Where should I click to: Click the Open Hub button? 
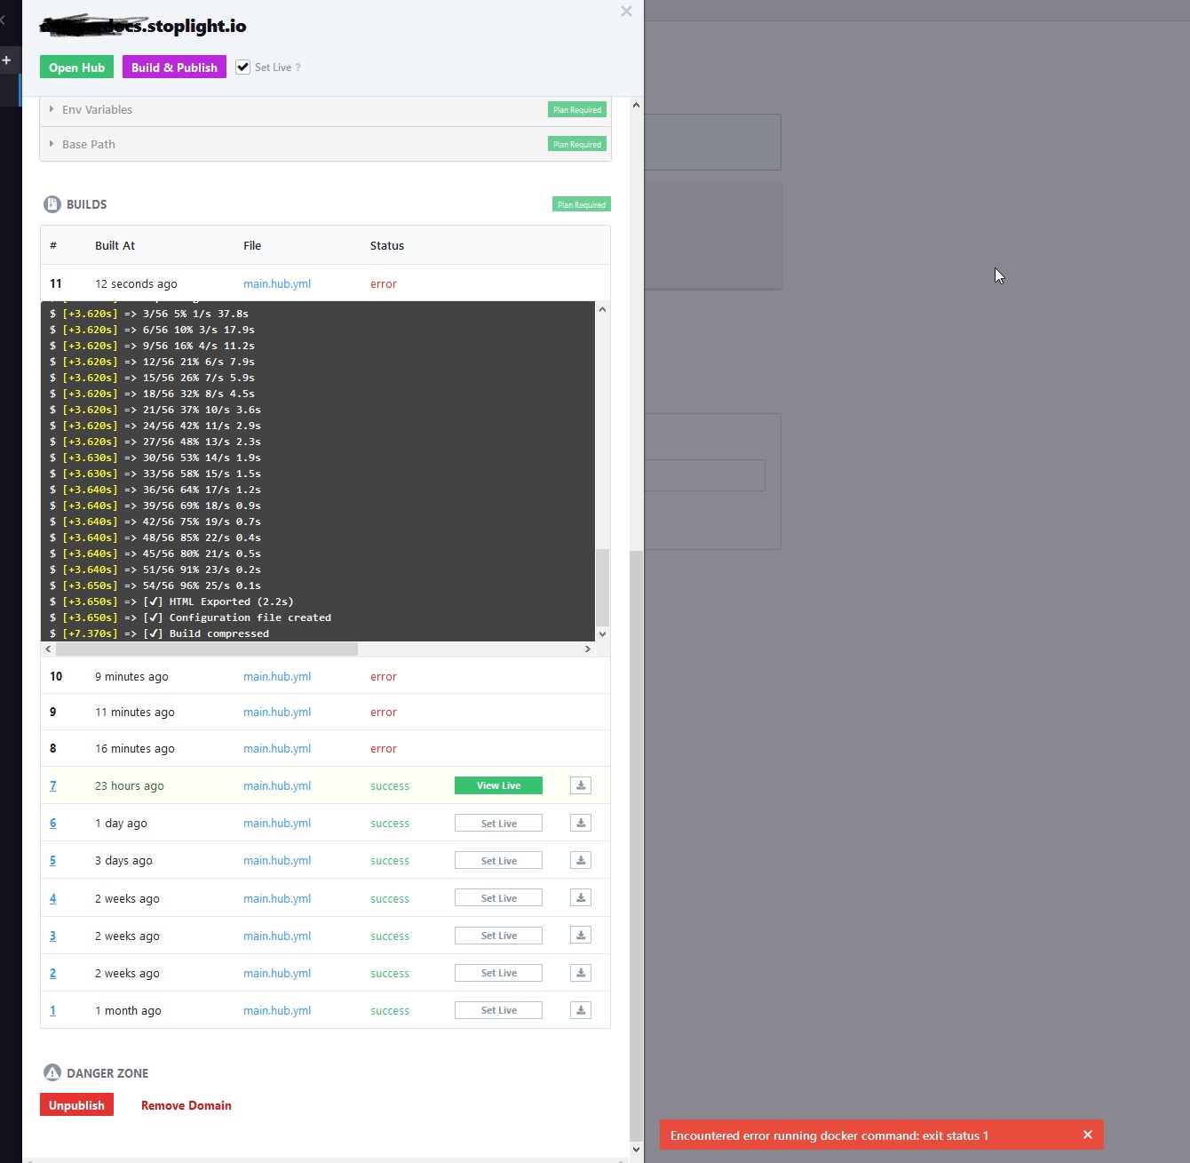(x=76, y=67)
